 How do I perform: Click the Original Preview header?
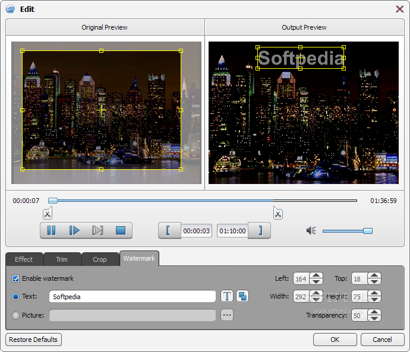click(x=105, y=27)
